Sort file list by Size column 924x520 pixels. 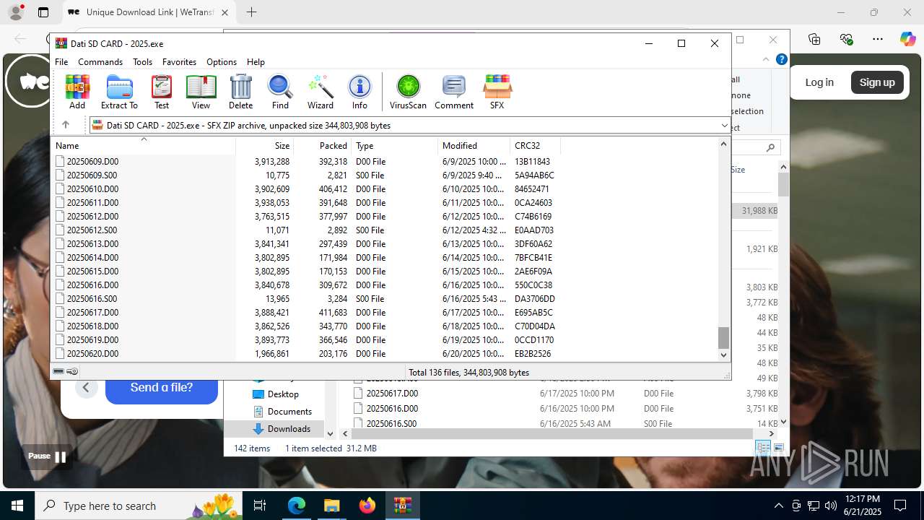tap(265, 145)
